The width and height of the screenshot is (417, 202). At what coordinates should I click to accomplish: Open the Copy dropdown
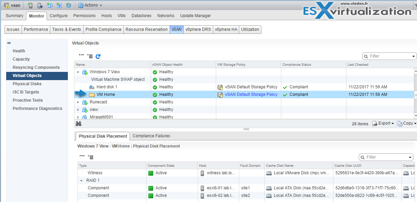point(406,124)
